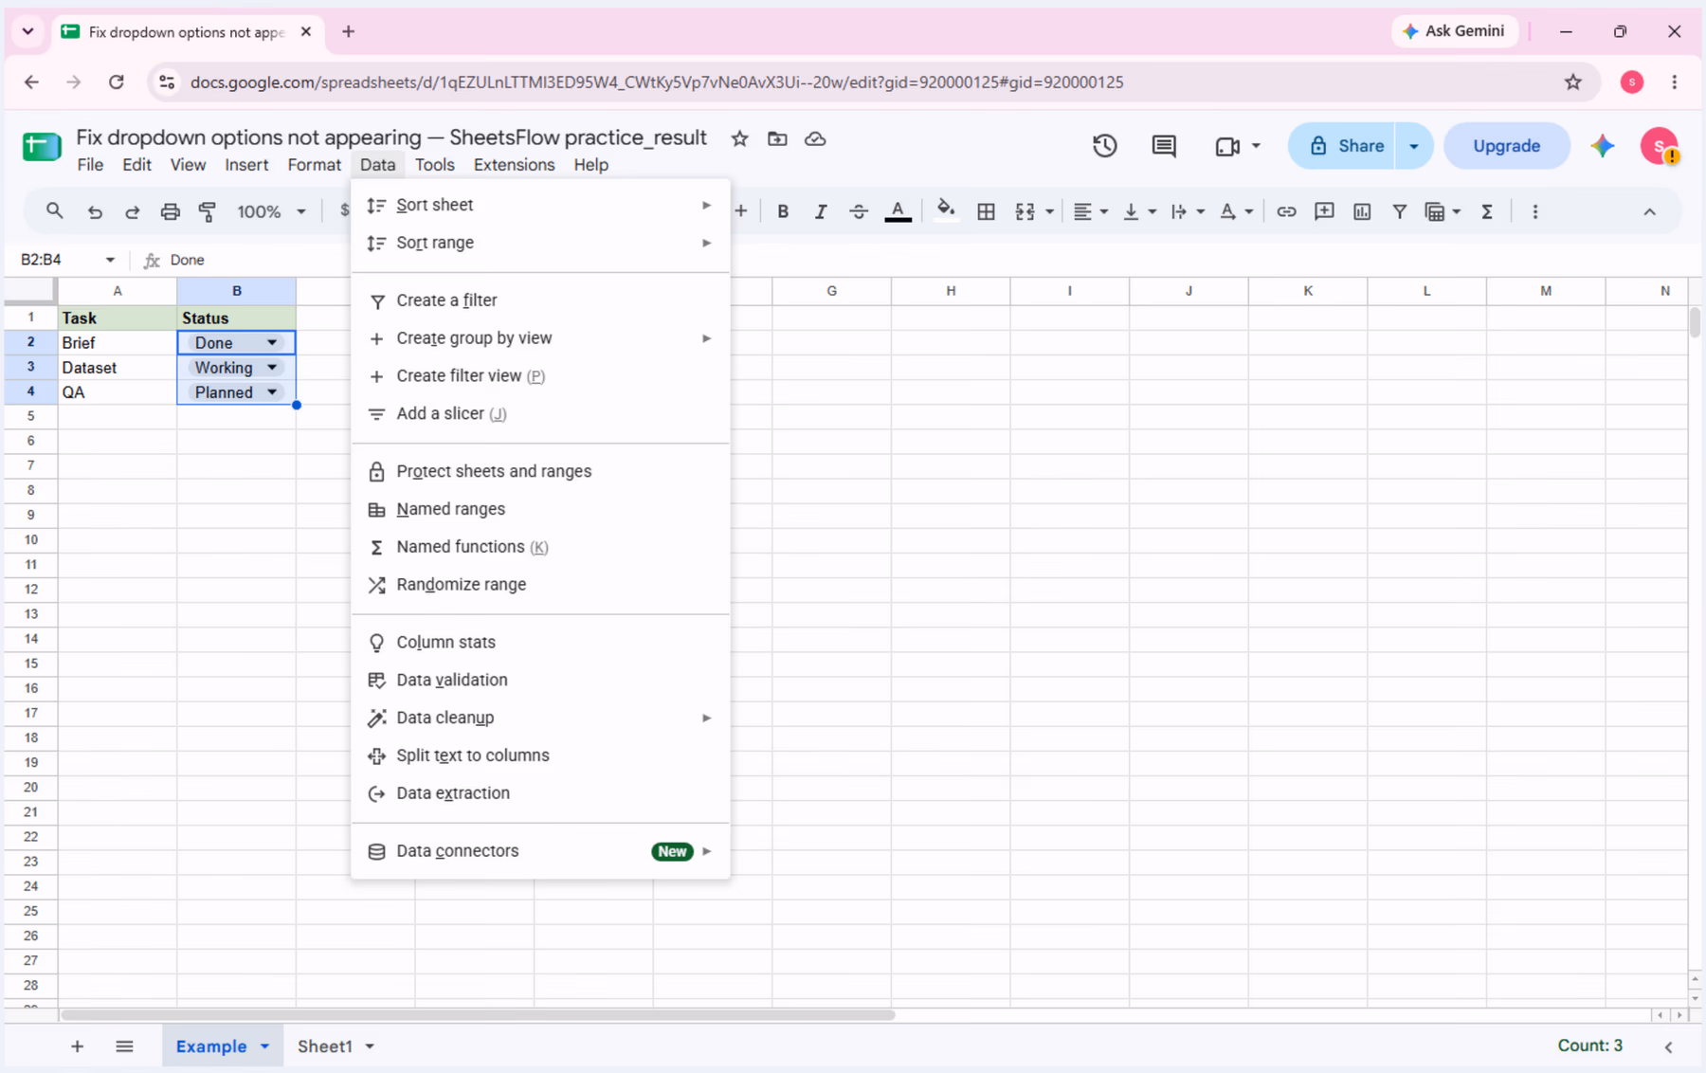The image size is (1706, 1073).
Task: Open Sort range submenu
Action: point(540,243)
